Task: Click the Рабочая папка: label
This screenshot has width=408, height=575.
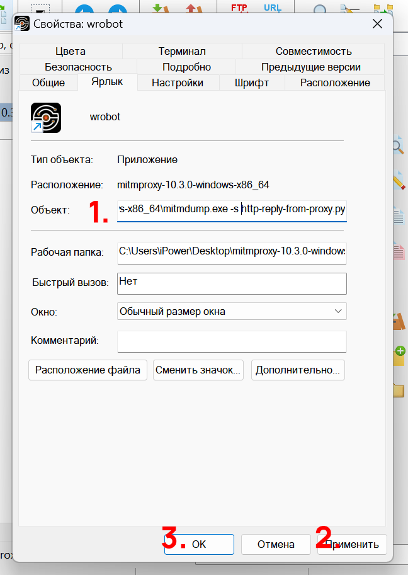Action: [67, 253]
